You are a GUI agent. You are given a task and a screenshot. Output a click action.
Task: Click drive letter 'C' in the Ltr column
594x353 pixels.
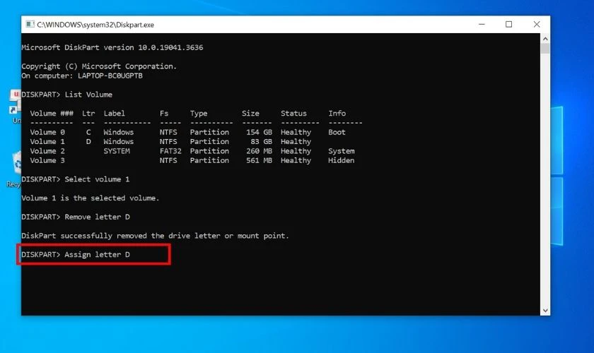tap(88, 133)
